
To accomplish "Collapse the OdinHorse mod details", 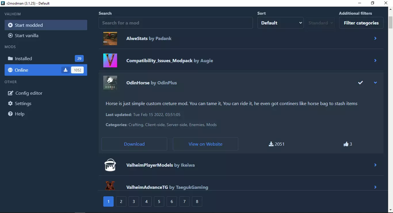I will point(375,83).
